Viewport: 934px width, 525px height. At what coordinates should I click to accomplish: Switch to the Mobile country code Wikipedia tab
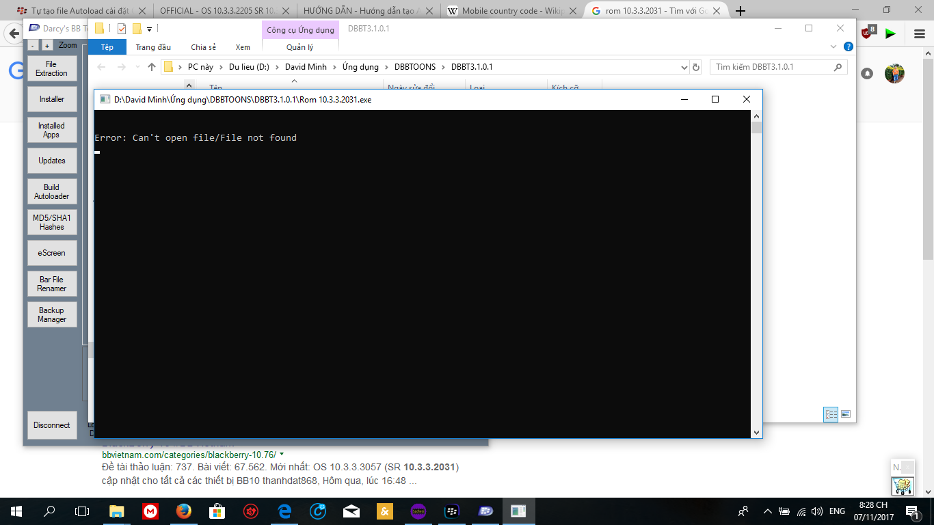point(511,11)
